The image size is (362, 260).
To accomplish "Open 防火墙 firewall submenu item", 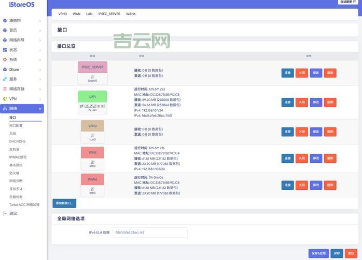I will pyautogui.click(x=14, y=173).
